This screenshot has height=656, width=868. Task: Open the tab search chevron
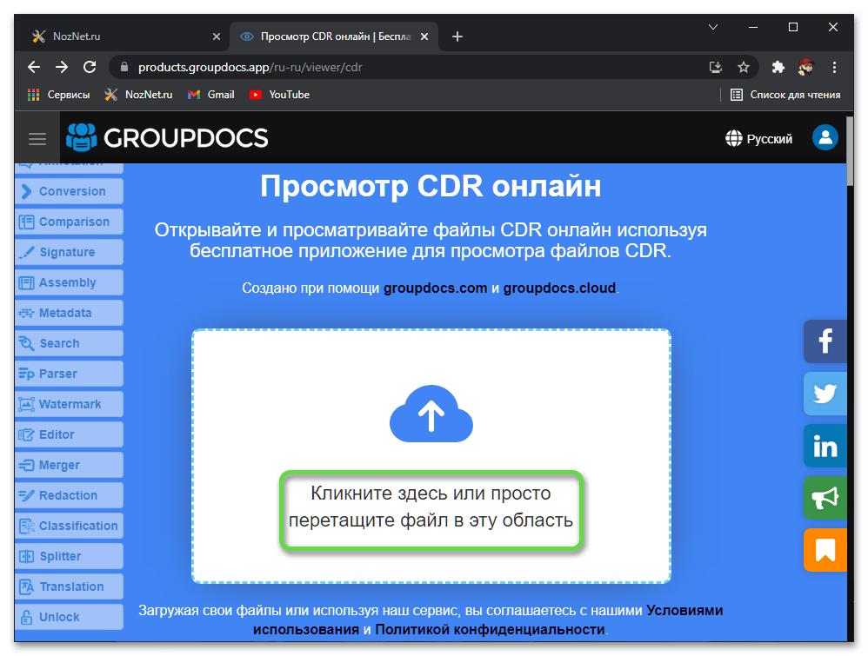coord(713,27)
